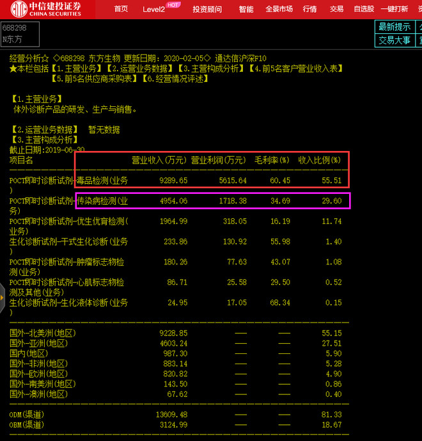
Task: Click the ODM revenue value 13609.48
Action: pos(171,415)
